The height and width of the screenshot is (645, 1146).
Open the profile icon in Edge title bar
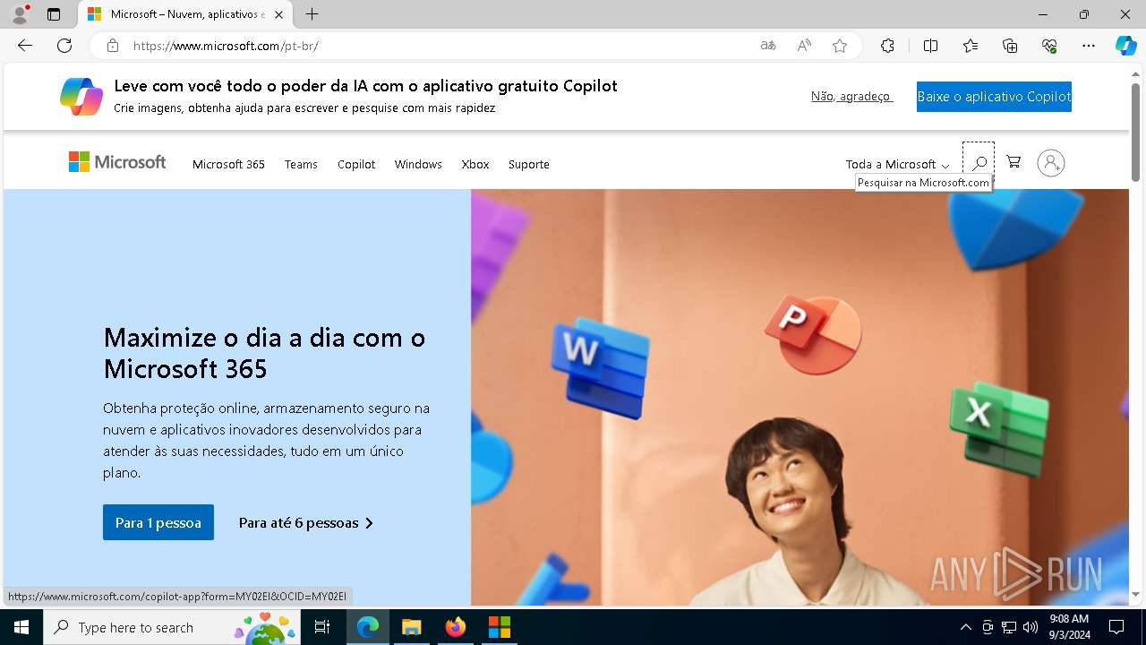pyautogui.click(x=19, y=14)
